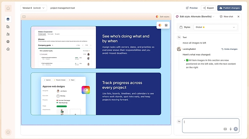Click the TH avatar beside Toni
The width and height of the screenshot is (249, 139).
tap(179, 38)
